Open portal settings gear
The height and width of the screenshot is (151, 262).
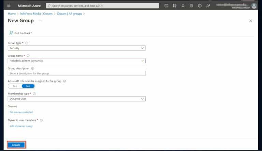(x=191, y=6)
